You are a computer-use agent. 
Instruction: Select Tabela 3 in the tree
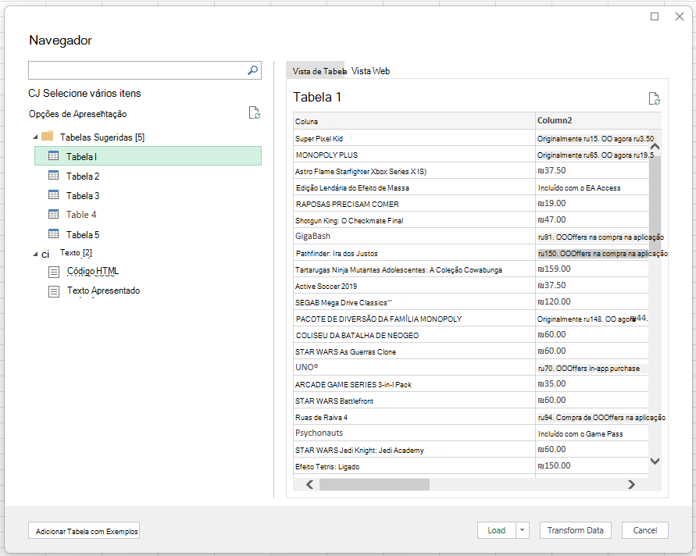pyautogui.click(x=83, y=196)
